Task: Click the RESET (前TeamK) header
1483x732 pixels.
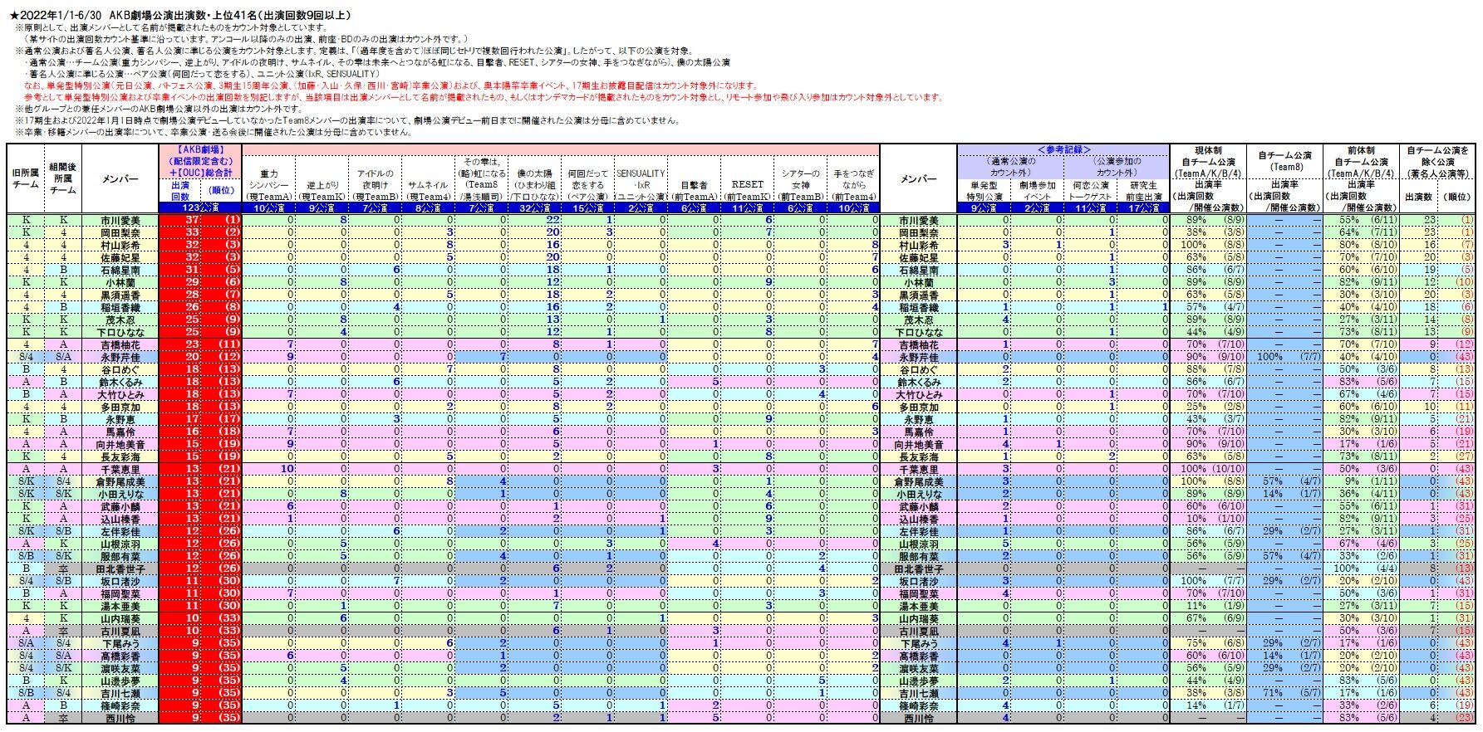Action: (x=747, y=185)
